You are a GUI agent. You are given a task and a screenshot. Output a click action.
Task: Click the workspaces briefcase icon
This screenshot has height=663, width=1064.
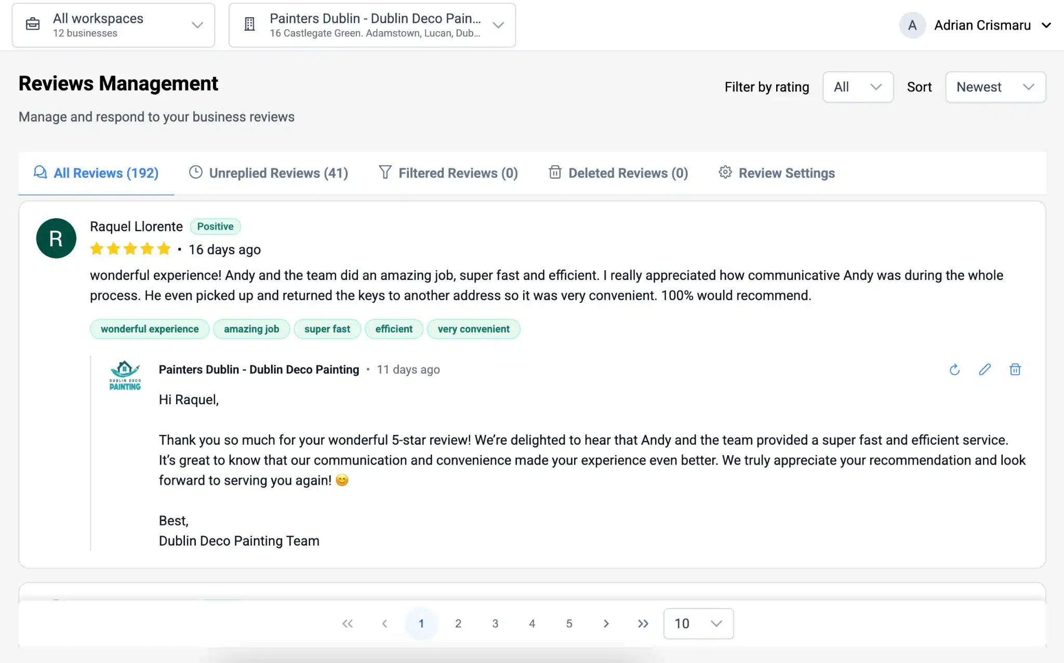[x=33, y=24]
